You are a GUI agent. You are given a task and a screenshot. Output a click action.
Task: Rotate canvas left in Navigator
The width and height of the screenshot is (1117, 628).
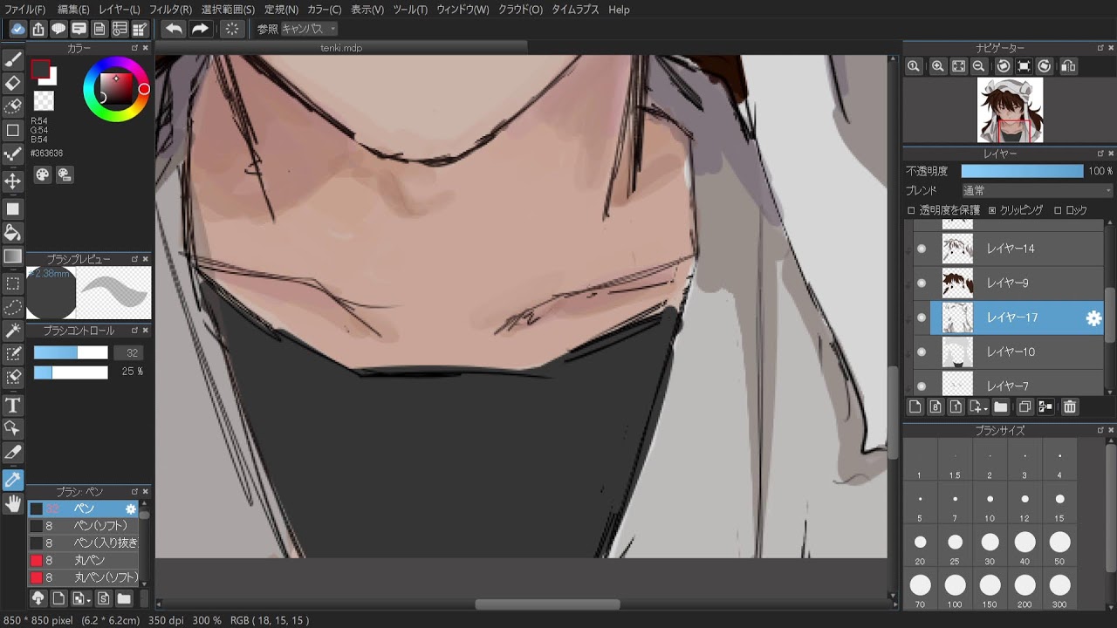click(x=1003, y=66)
